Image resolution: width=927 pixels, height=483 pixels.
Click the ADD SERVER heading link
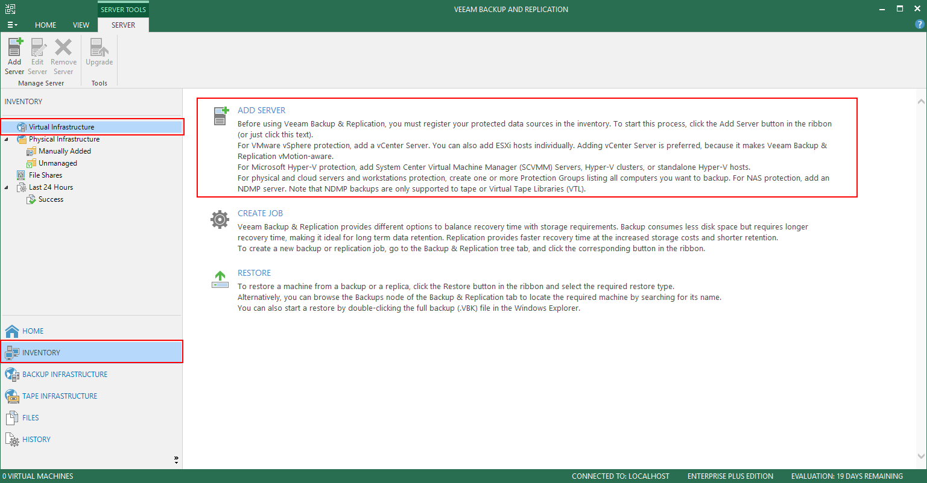[262, 110]
